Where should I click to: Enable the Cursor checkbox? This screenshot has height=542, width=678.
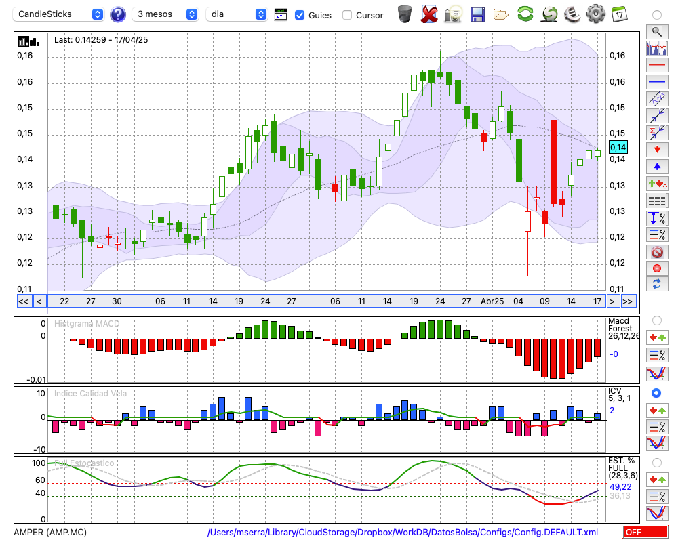[346, 15]
